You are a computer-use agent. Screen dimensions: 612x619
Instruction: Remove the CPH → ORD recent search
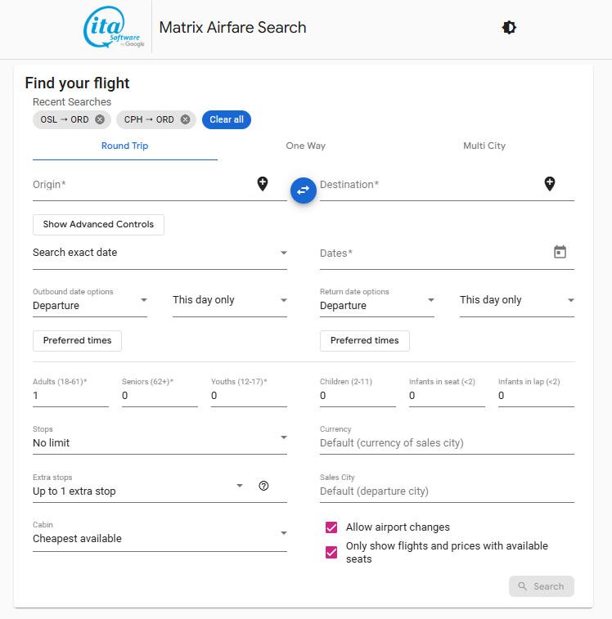pyautogui.click(x=185, y=119)
